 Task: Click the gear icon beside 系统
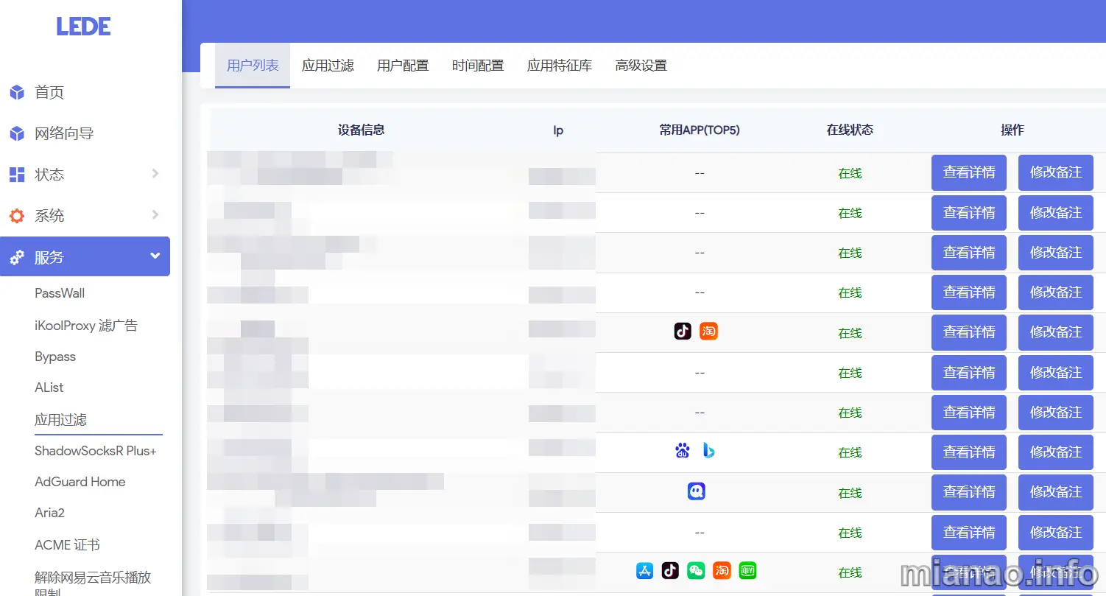[x=17, y=216]
